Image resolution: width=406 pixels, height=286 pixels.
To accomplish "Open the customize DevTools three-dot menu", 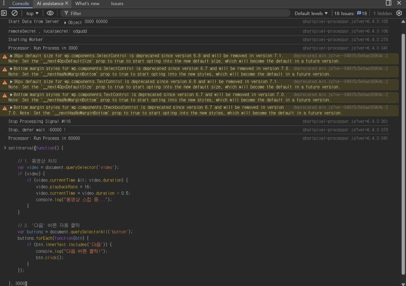I will pyautogui.click(x=4, y=3).
